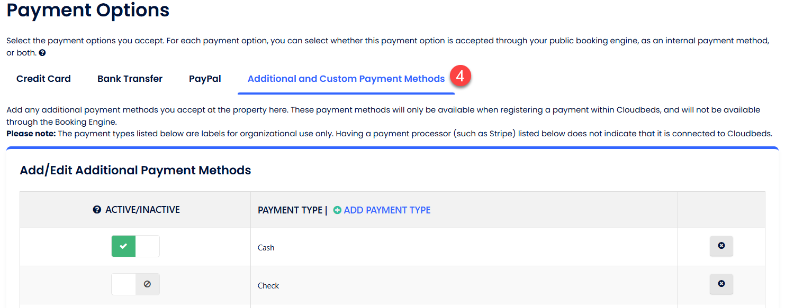
Task: Click the Add/Edit Additional Payment Methods heading
Action: pyautogui.click(x=135, y=170)
